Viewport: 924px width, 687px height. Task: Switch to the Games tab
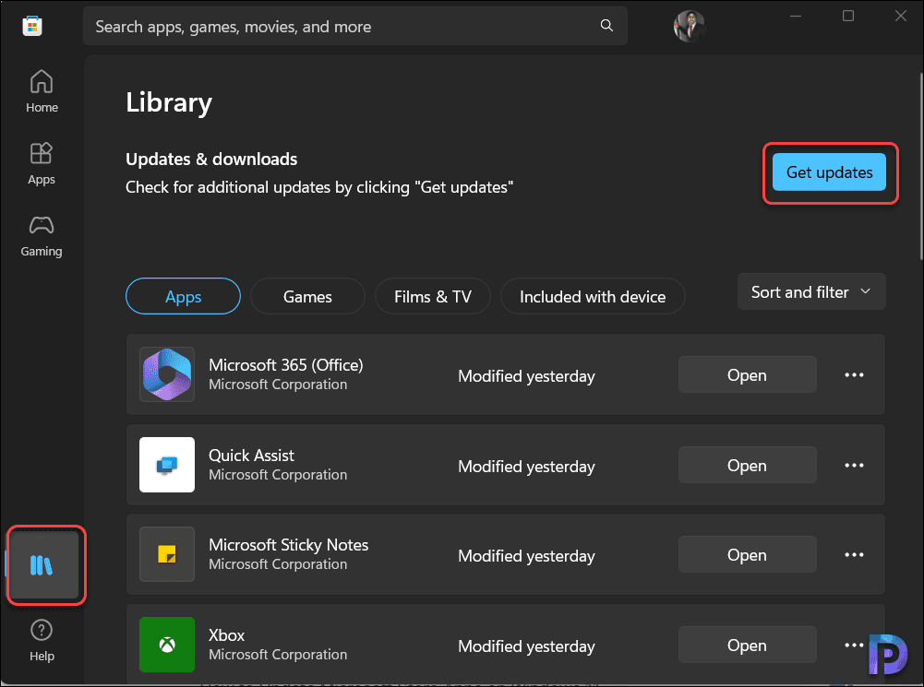click(306, 296)
